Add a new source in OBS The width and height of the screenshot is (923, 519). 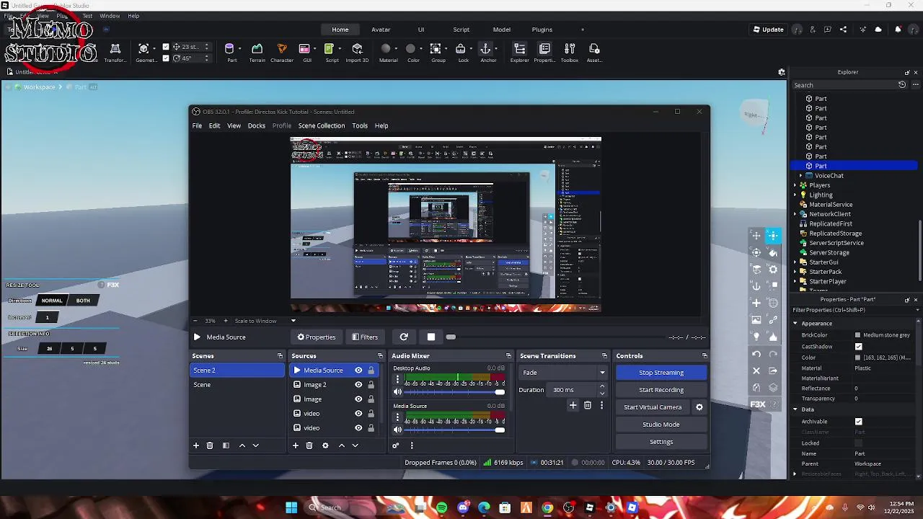295,445
